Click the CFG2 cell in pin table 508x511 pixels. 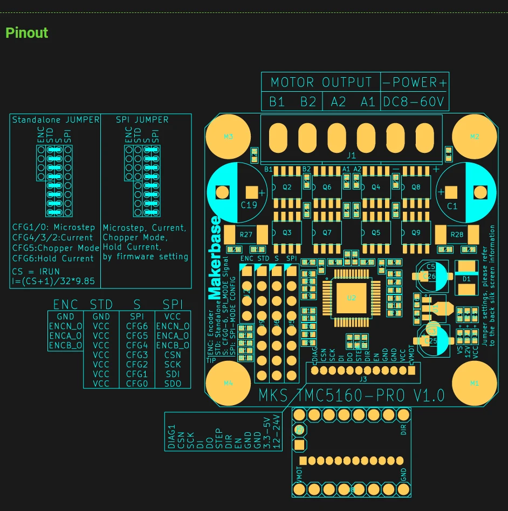137,365
